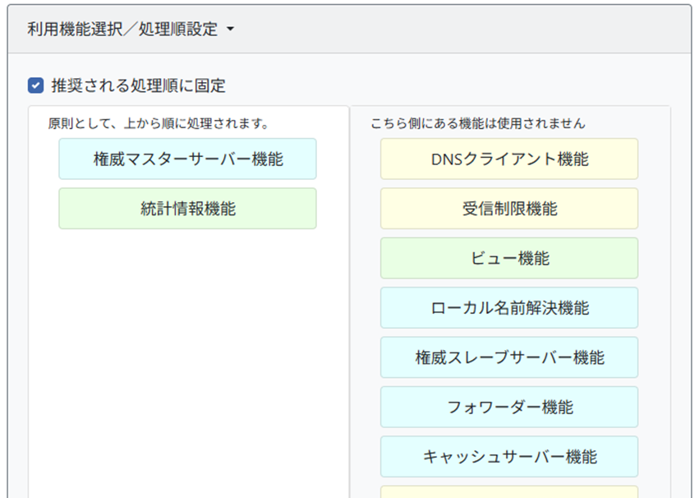Click the divider between the two function lists

click(350, 302)
